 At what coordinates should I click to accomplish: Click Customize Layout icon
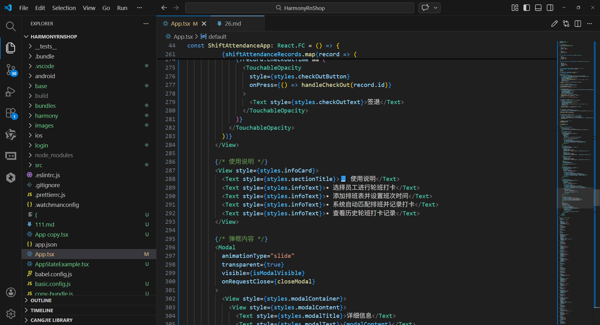(515, 8)
